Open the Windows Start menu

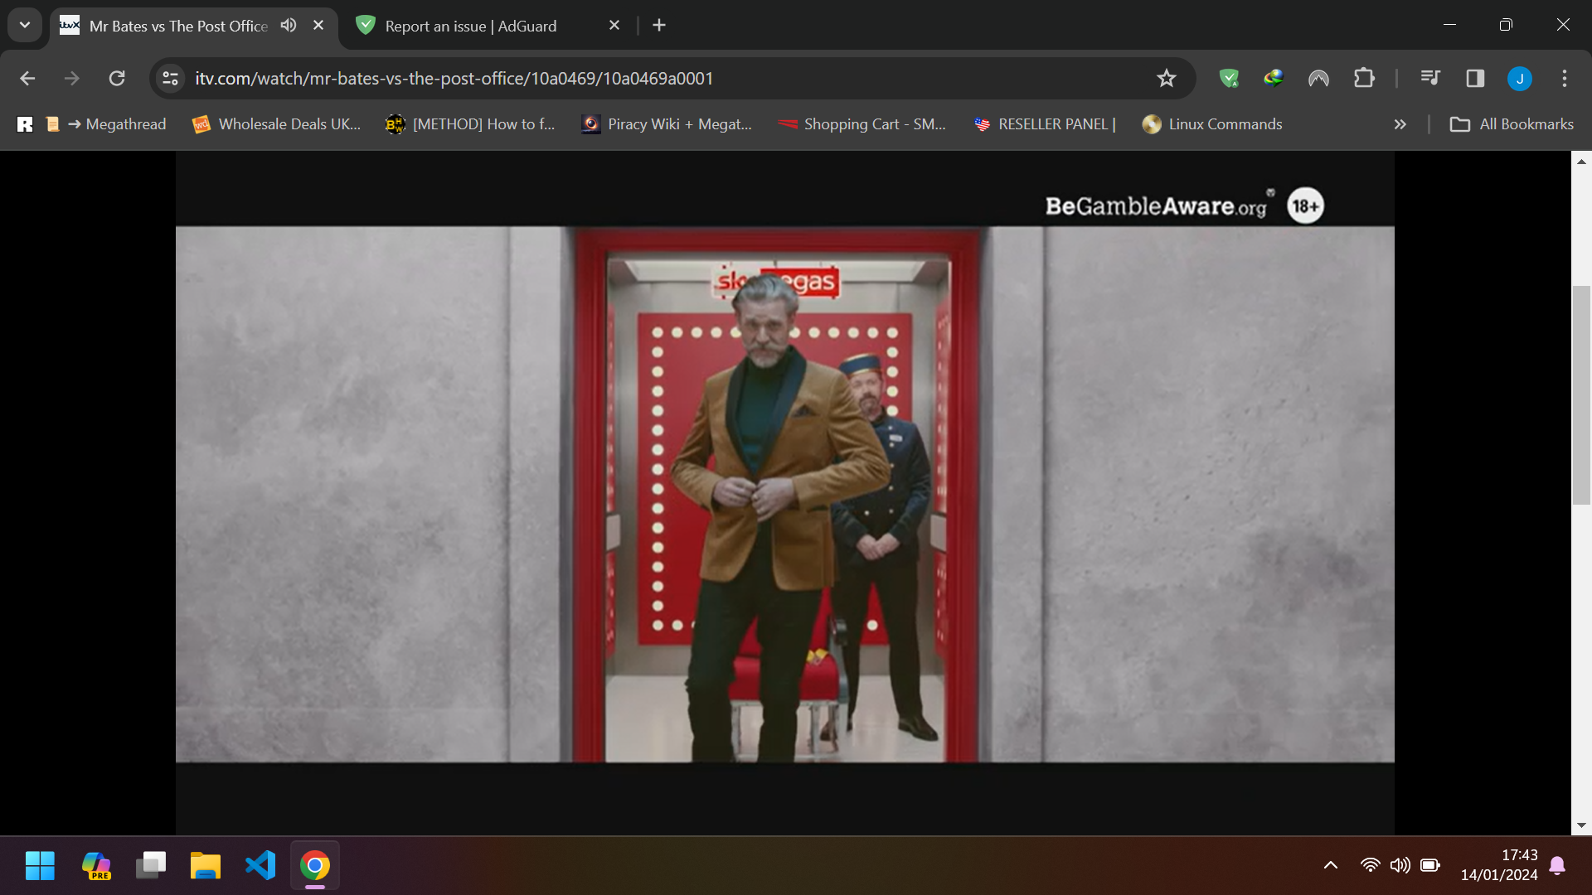(39, 864)
